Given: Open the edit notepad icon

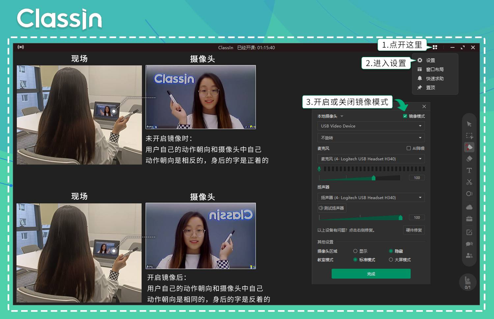Looking at the screenshot, I should [x=469, y=232].
